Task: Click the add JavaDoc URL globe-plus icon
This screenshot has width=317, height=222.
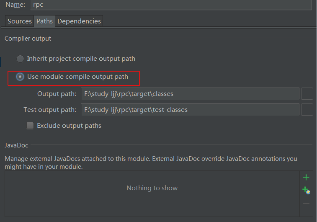Action: click(x=306, y=190)
